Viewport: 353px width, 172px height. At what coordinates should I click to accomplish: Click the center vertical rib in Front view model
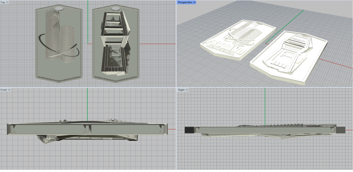(x=87, y=129)
